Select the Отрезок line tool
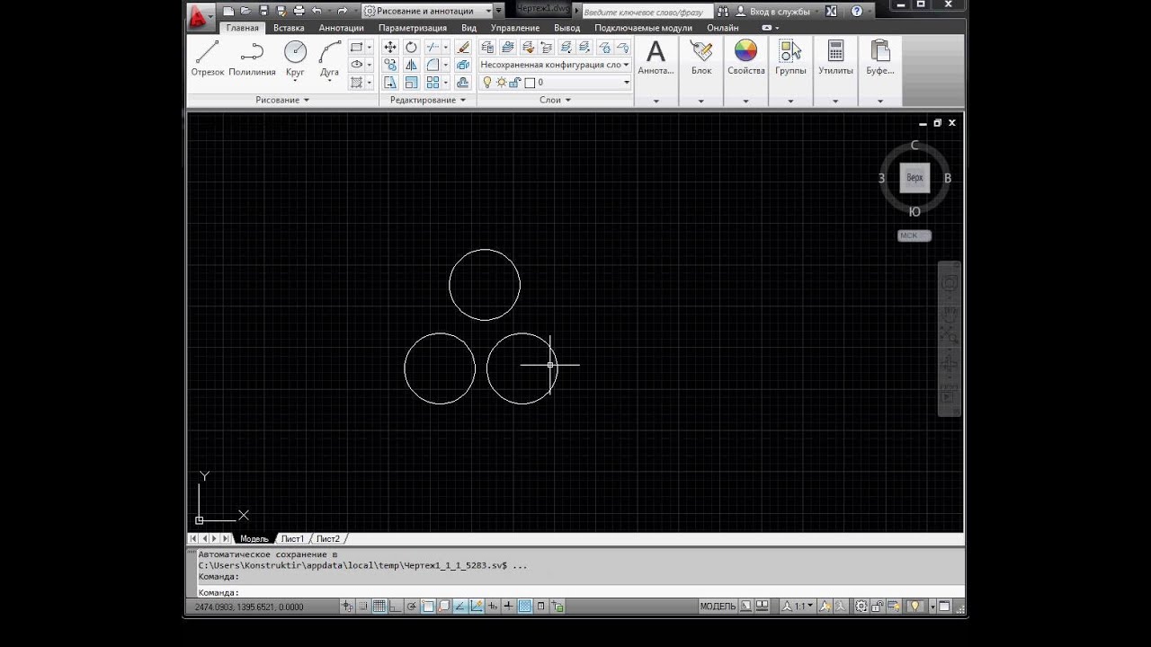The width and height of the screenshot is (1151, 647). (x=207, y=59)
